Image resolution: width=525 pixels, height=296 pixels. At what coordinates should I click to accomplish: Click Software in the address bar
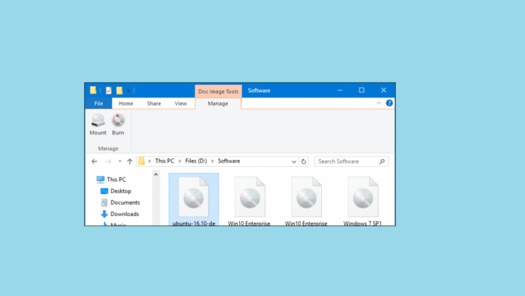[229, 161]
